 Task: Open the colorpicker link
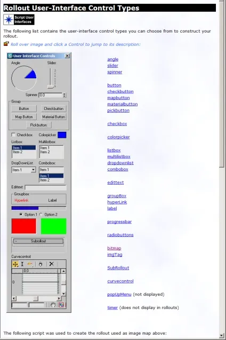click(x=119, y=137)
